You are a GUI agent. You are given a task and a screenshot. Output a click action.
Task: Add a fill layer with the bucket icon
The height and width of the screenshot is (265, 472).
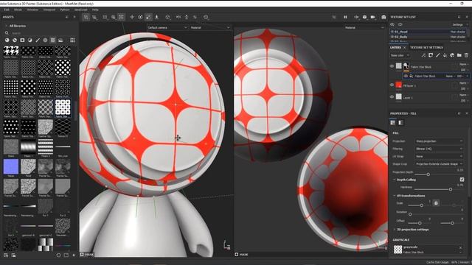click(x=445, y=55)
